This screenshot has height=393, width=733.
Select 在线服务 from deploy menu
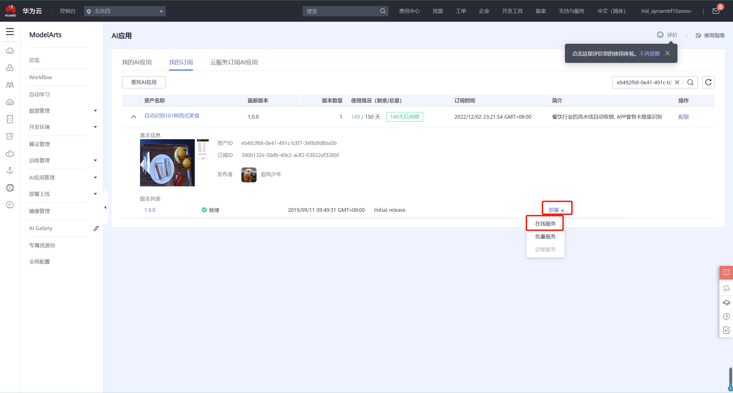click(545, 224)
